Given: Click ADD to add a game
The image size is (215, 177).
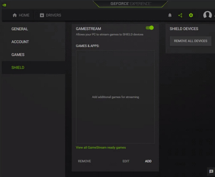Looking at the screenshot, I should tap(148, 161).
